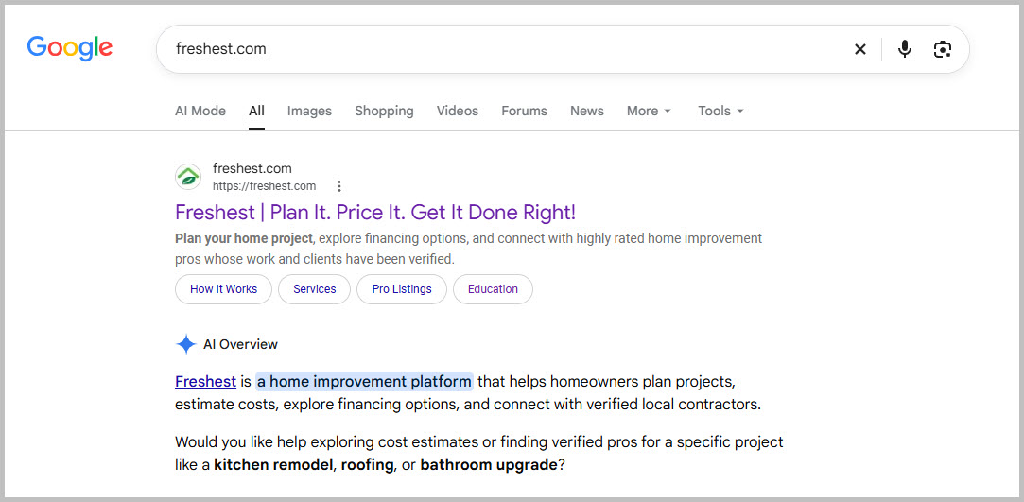
Task: Open the Forums tab
Action: [x=525, y=111]
